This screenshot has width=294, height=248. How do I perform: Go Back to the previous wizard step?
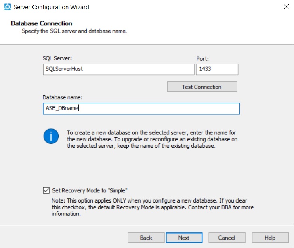146,238
